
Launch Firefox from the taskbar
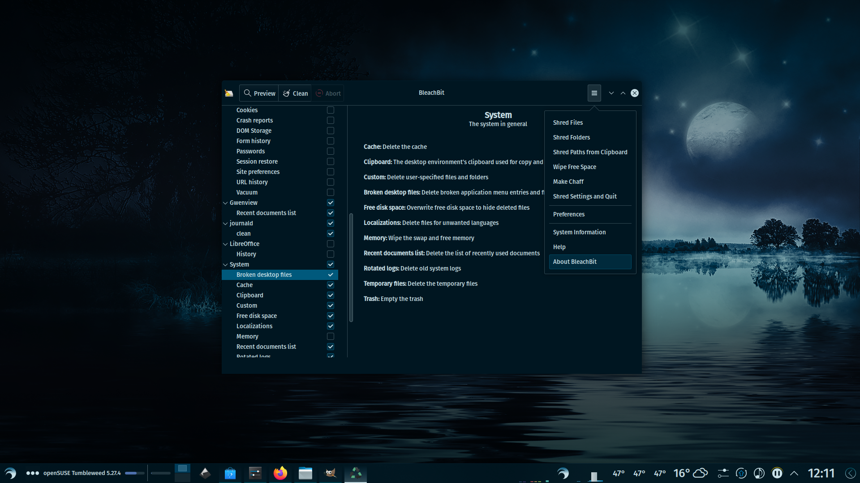(x=280, y=473)
